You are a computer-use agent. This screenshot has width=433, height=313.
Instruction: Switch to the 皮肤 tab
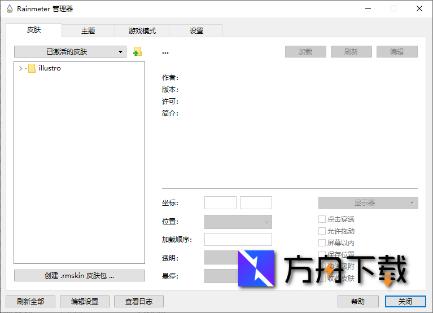[x=34, y=30]
